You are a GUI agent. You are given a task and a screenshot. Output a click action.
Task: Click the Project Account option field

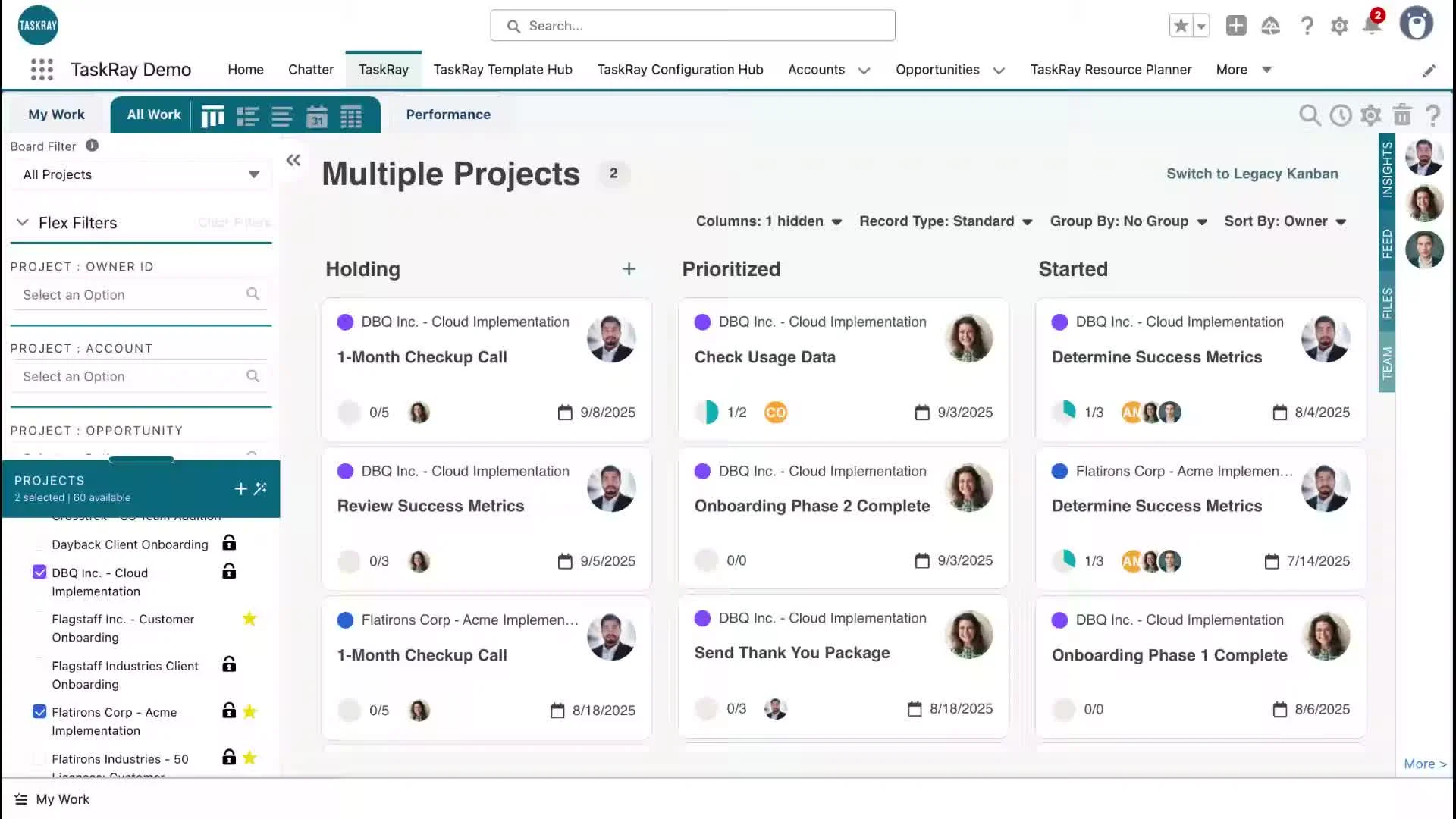coord(141,377)
